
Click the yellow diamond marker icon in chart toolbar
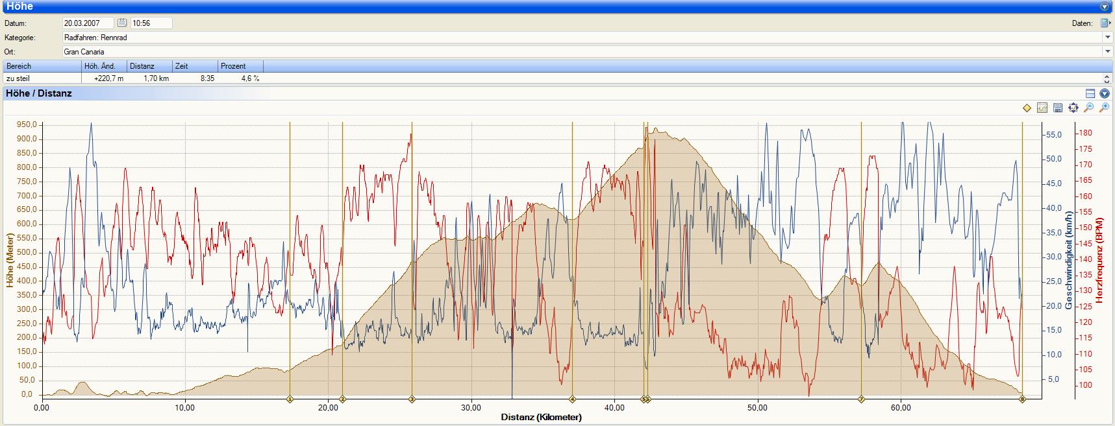pyautogui.click(x=1027, y=108)
